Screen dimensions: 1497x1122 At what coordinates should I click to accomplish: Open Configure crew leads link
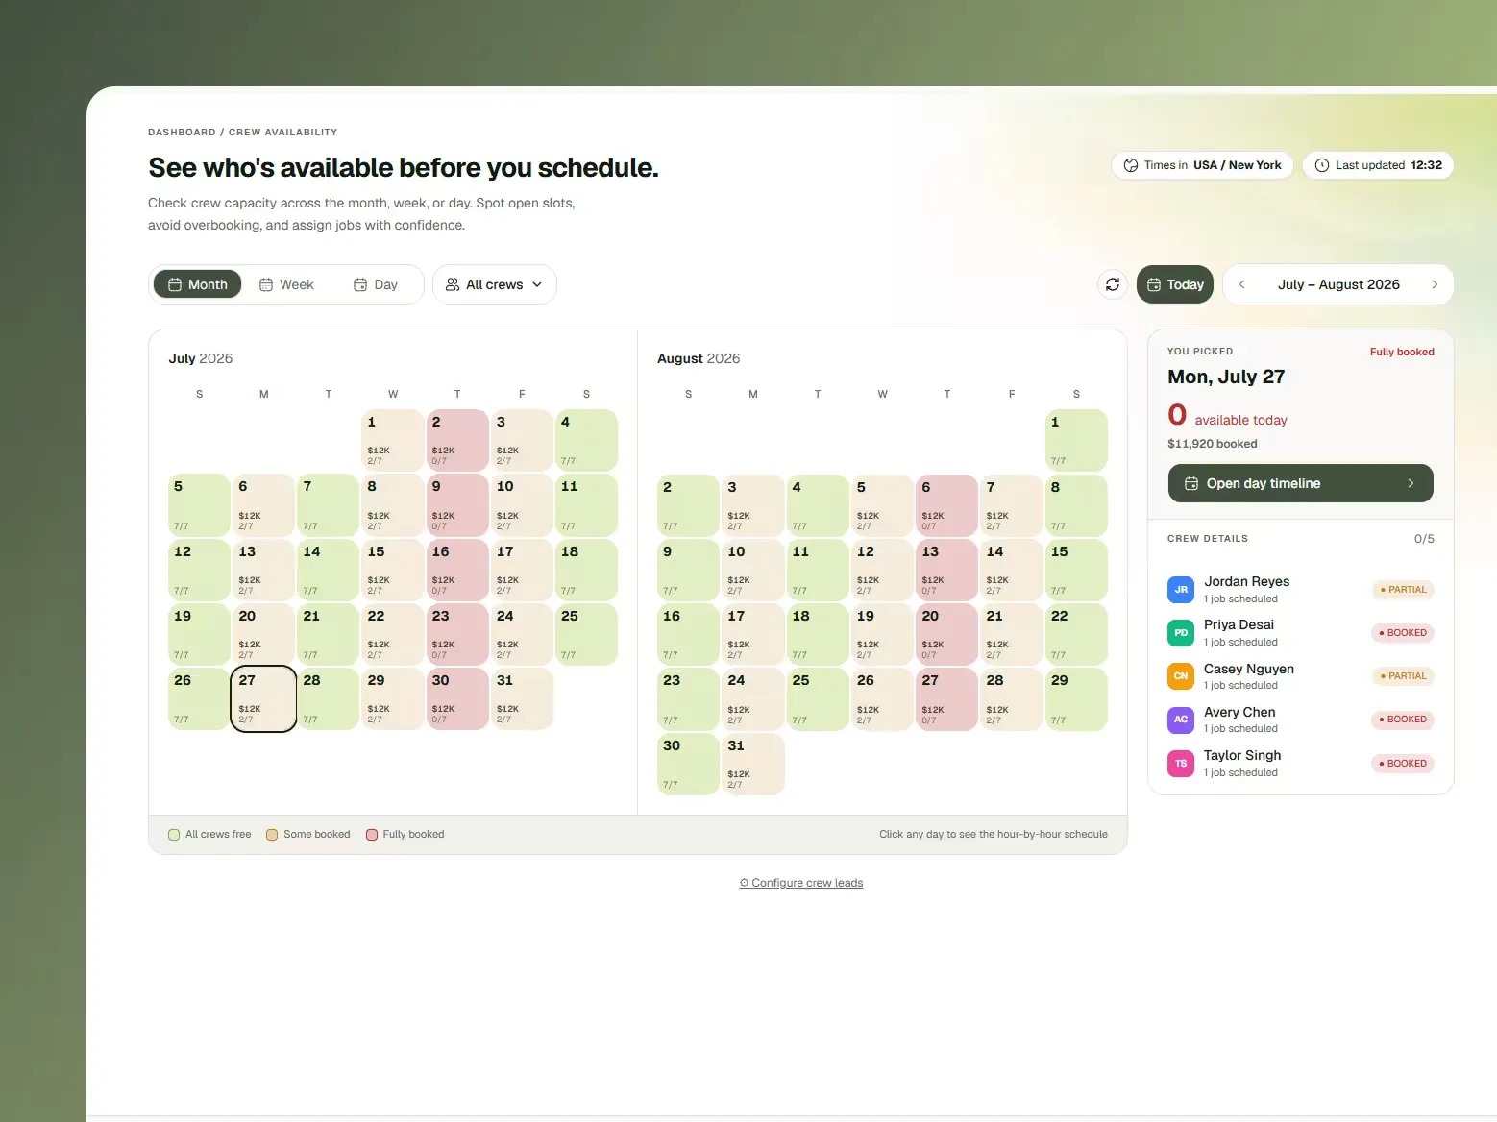click(801, 883)
